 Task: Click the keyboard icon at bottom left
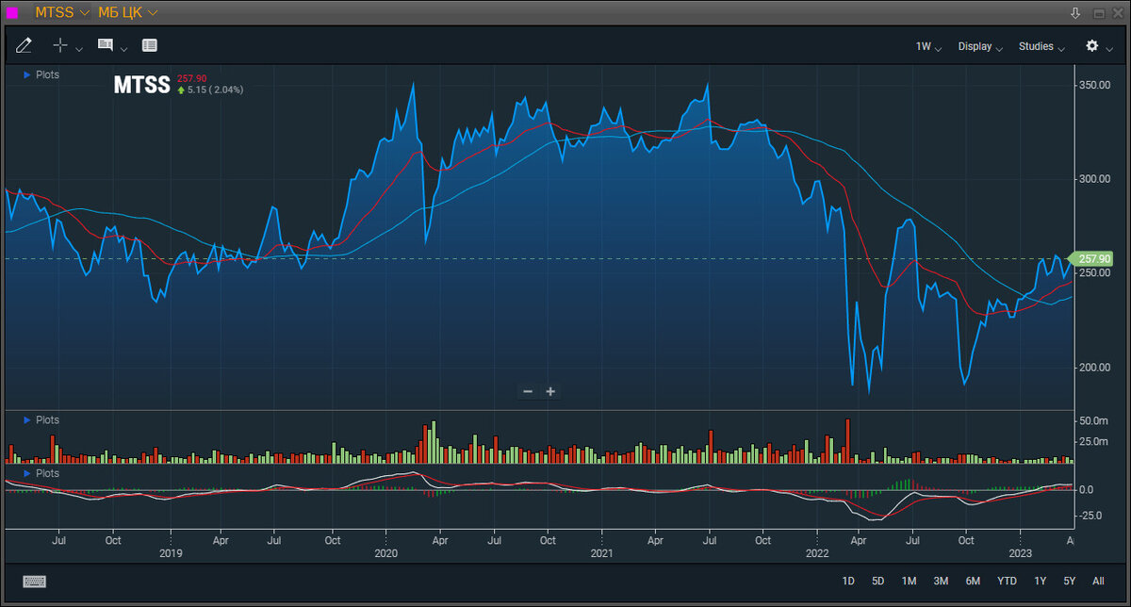(34, 582)
